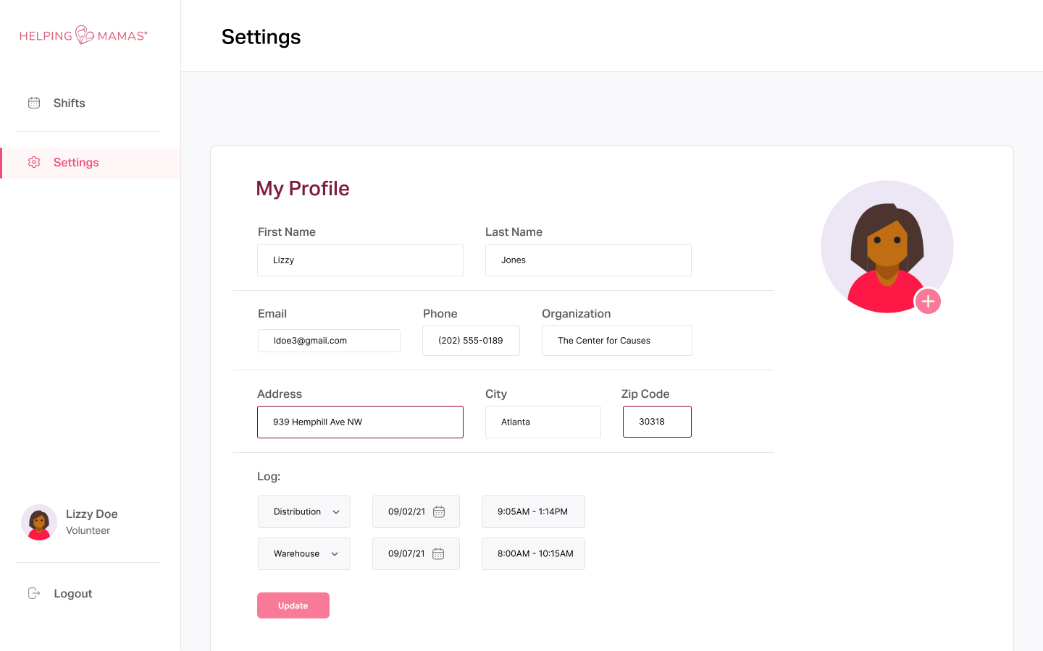
Task: Click the Helping Mamas logo
Action: 83,35
